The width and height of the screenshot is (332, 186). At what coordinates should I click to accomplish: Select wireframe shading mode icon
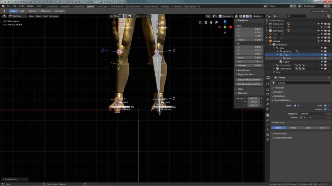click(x=241, y=16)
